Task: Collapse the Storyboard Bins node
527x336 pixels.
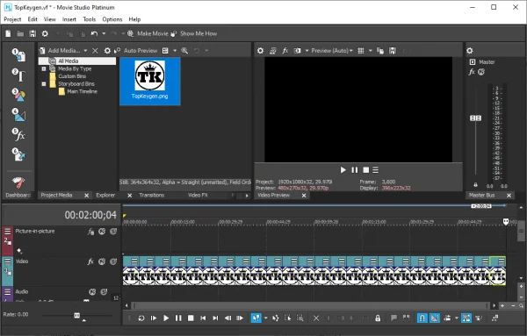Action: 44,84
